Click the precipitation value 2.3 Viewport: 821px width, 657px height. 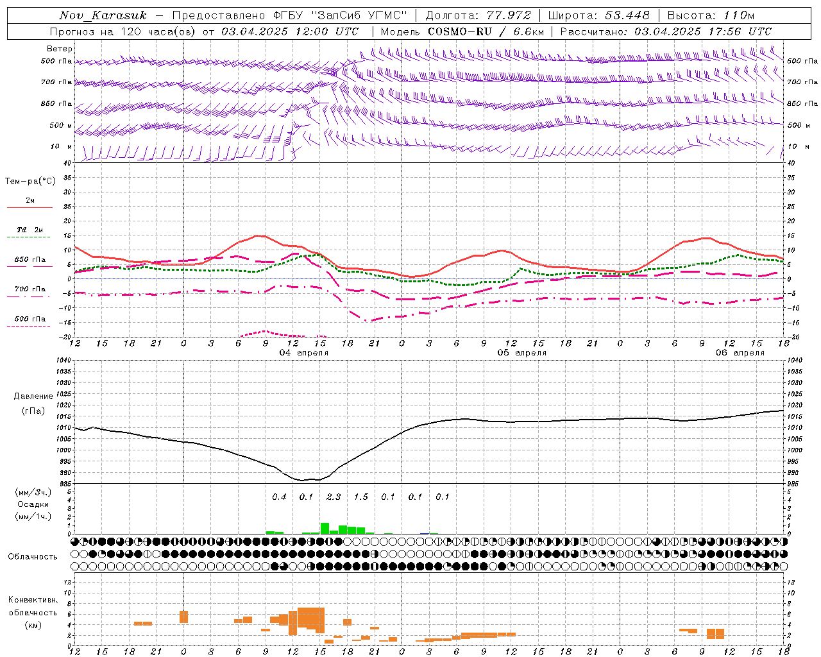click(334, 497)
